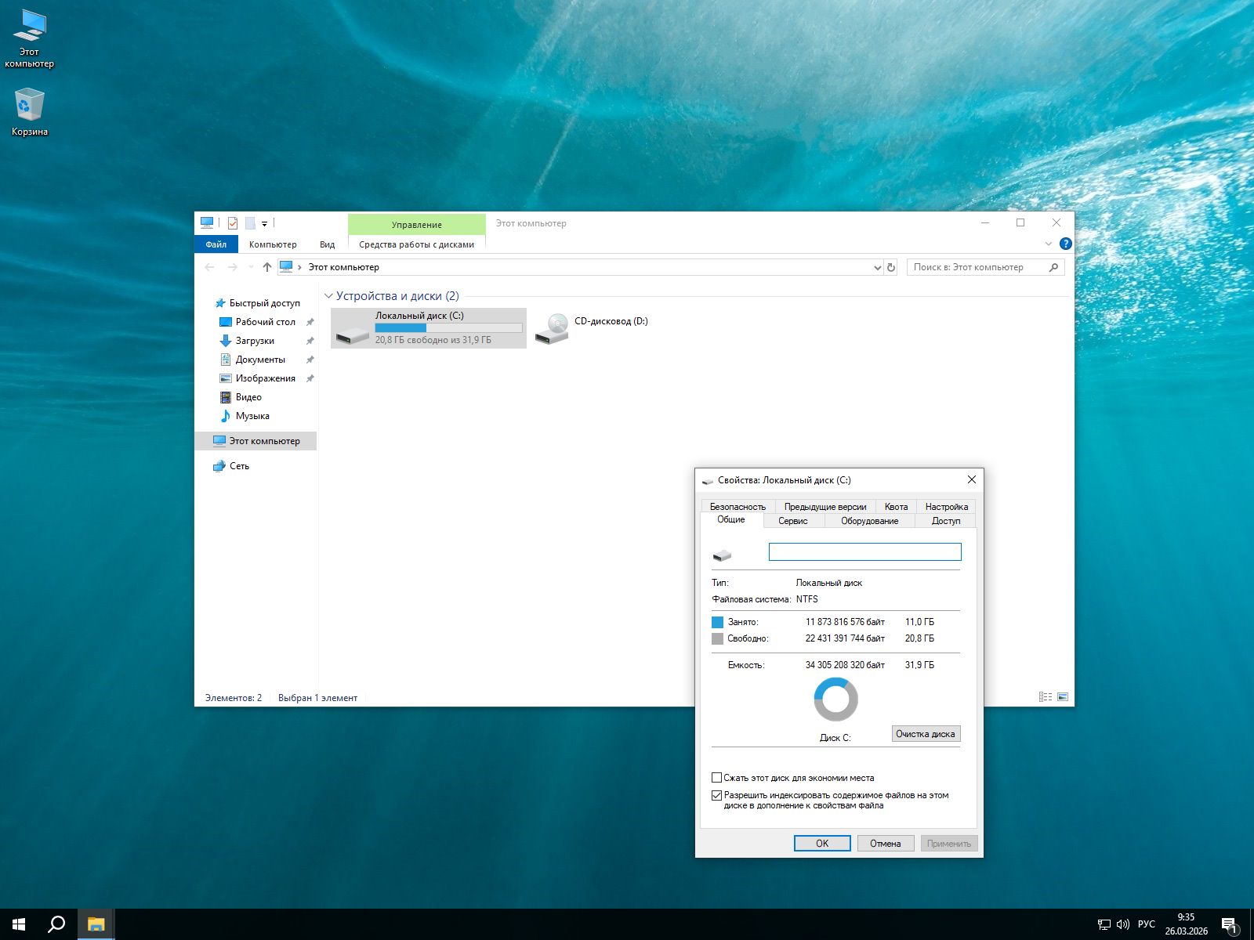
Task: Click the taskbar search magnifier icon
Action: [x=56, y=924]
